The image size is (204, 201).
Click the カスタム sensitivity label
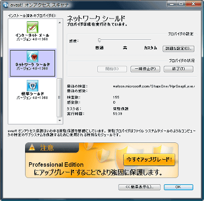150,48
